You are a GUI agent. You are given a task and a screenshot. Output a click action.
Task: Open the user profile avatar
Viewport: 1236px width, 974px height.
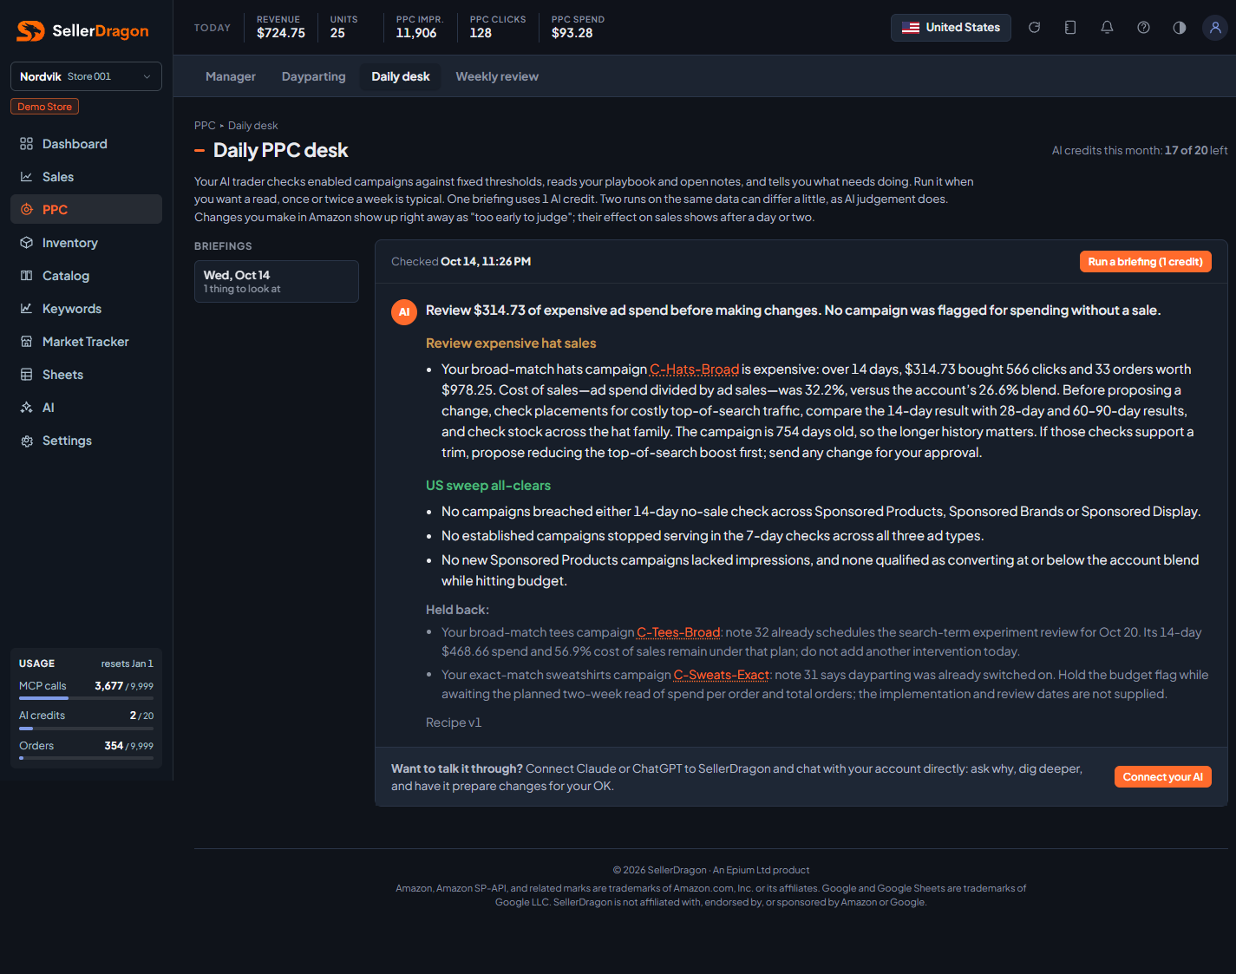(x=1215, y=28)
